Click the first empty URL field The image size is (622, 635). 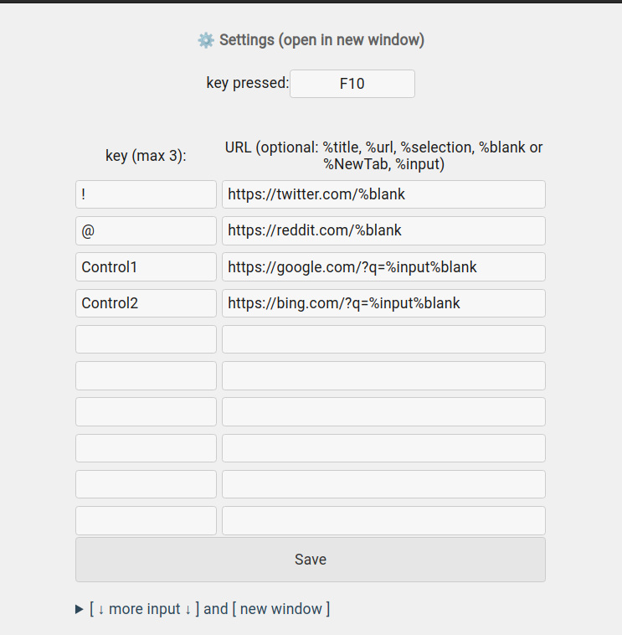383,339
